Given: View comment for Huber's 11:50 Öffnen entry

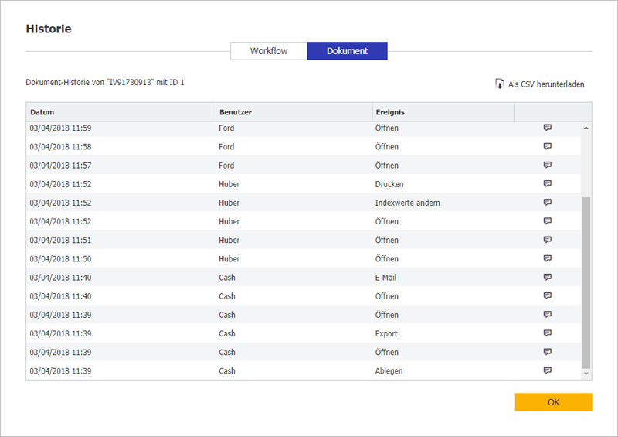Looking at the screenshot, I should [x=547, y=258].
